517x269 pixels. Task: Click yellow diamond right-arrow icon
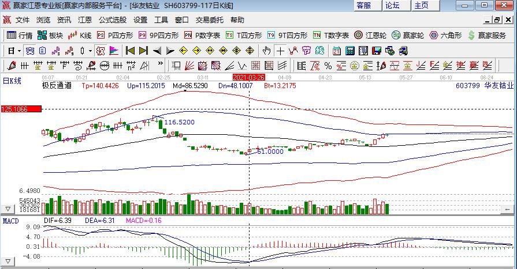(197, 51)
